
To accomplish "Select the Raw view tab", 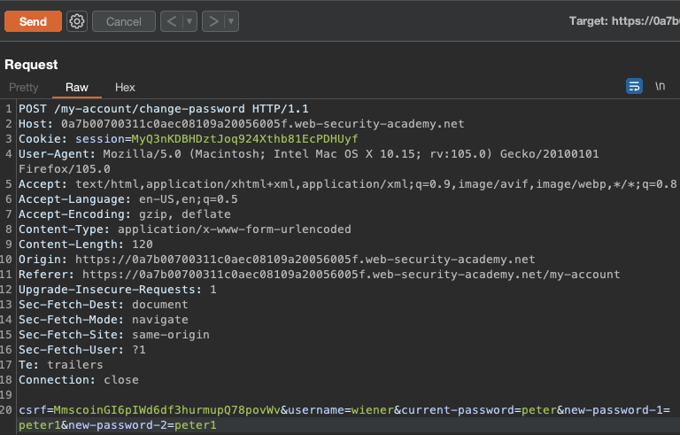I will 77,87.
